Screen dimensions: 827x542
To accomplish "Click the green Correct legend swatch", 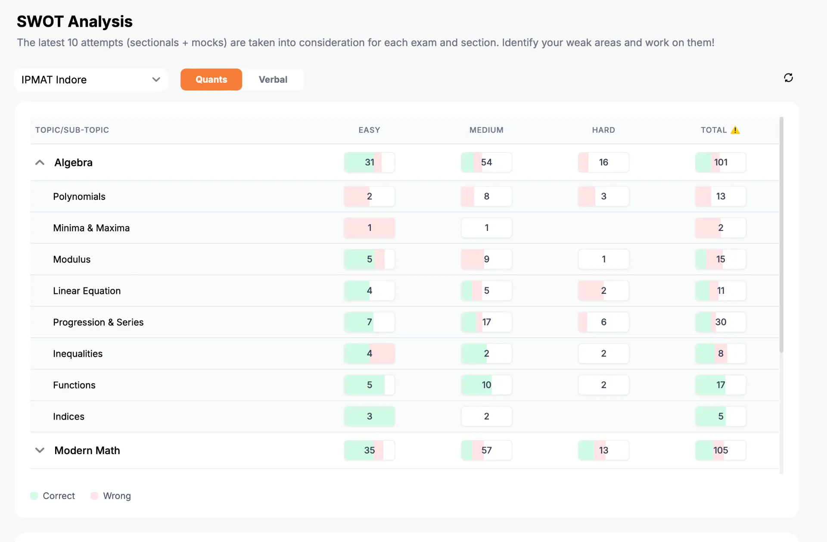I will pyautogui.click(x=34, y=496).
